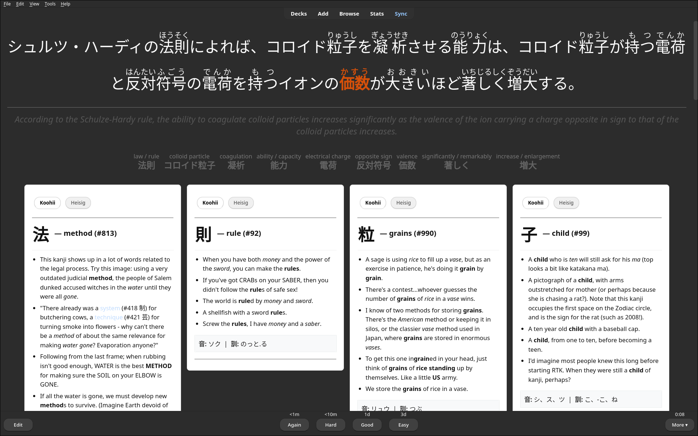Follow the 'technique' link in the method story
The width and height of the screenshot is (698, 436).
(x=108, y=317)
